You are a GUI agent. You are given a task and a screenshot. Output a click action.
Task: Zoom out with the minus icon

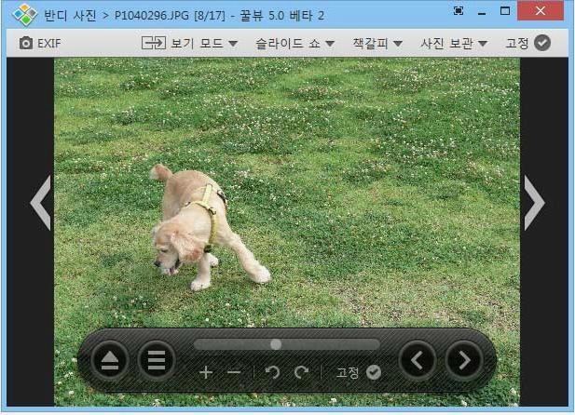tap(234, 373)
